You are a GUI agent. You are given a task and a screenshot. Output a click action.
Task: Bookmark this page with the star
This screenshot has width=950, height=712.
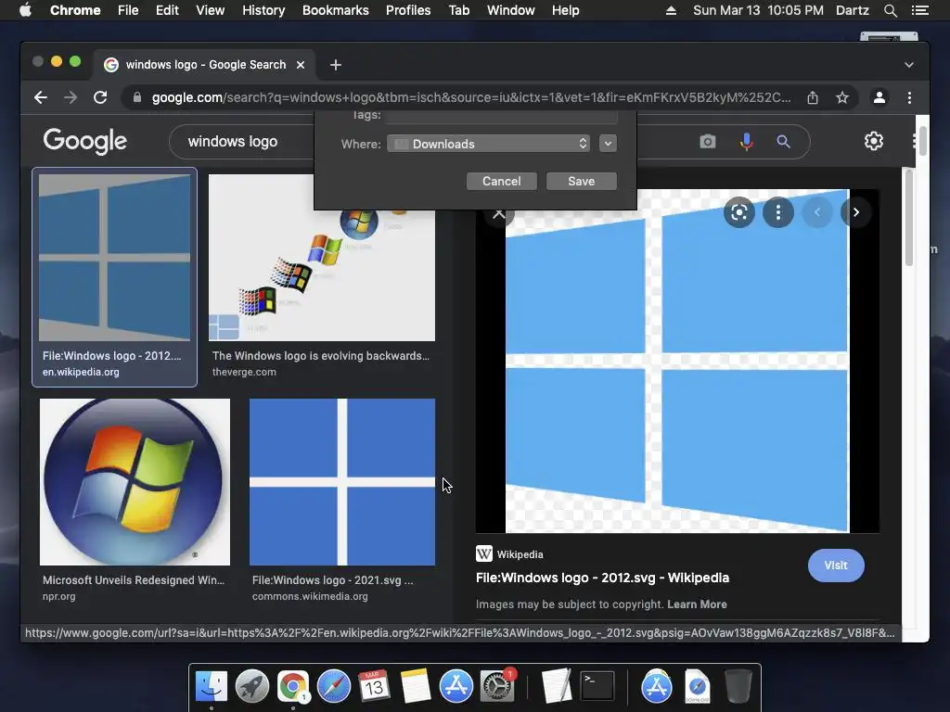point(842,97)
